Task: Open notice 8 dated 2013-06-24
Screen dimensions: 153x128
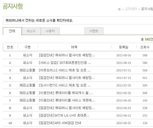Action: click(x=67, y=108)
